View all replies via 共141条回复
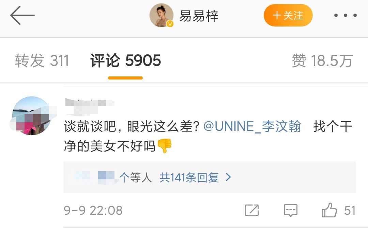The width and height of the screenshot is (368, 231). pos(189,177)
